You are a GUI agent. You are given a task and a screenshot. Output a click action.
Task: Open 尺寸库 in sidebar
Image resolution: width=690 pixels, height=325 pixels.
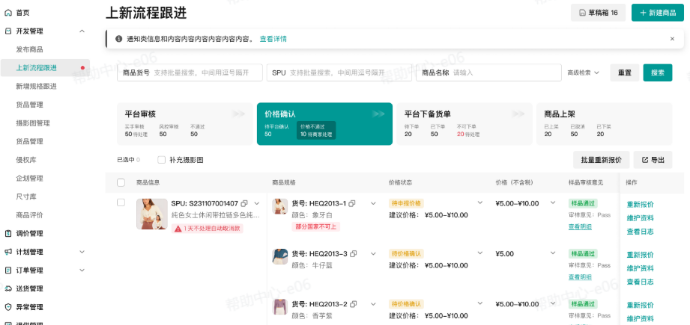pyautogui.click(x=26, y=197)
